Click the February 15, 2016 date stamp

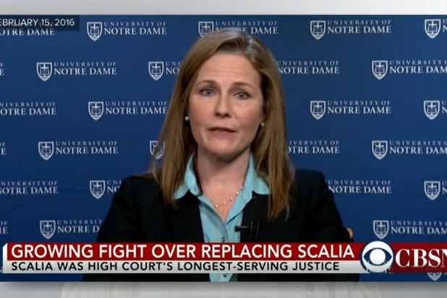pos(38,22)
